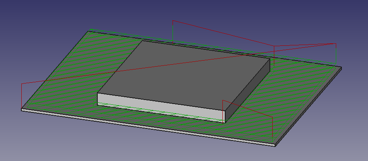Click the green mesh area right of the block
This screenshot has width=368, height=161.
(298, 92)
